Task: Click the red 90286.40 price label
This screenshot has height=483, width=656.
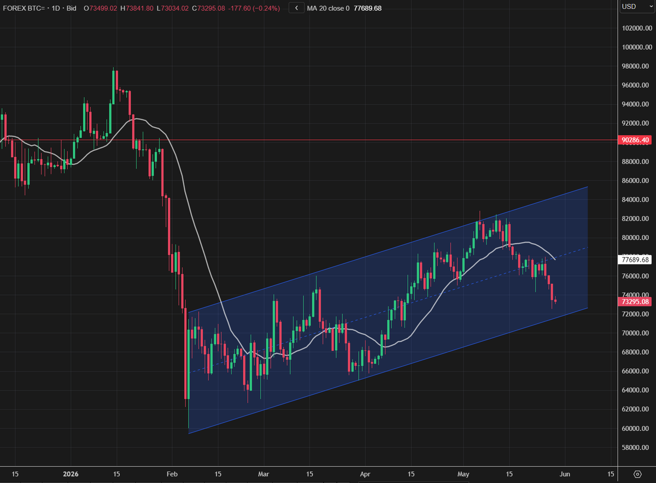Action: coord(635,140)
